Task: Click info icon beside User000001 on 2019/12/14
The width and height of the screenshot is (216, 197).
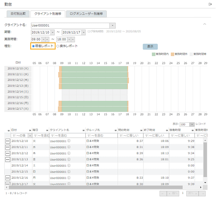Action: (x=69, y=166)
